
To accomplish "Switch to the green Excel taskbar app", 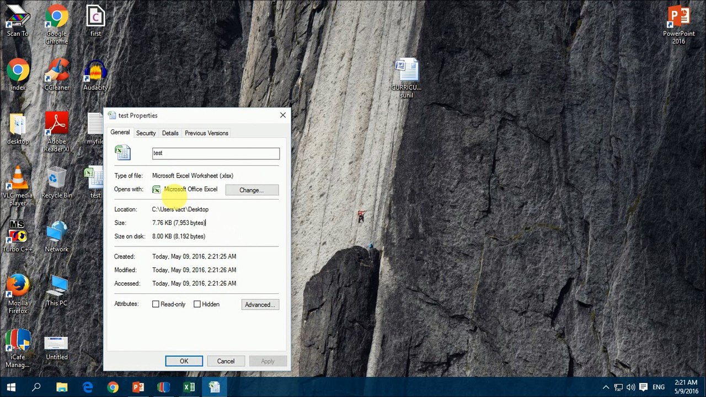I will coord(189,387).
